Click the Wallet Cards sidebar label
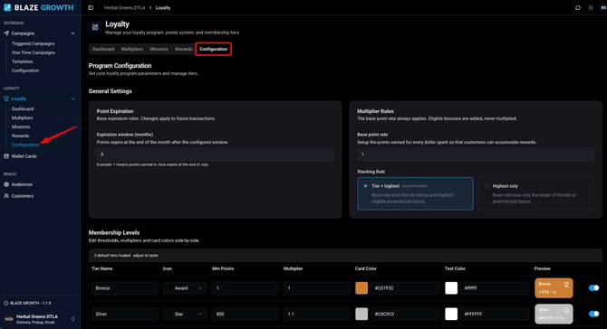 point(24,156)
